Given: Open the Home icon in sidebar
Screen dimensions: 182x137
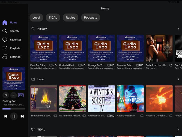Looking at the screenshot, I should click(5, 22).
